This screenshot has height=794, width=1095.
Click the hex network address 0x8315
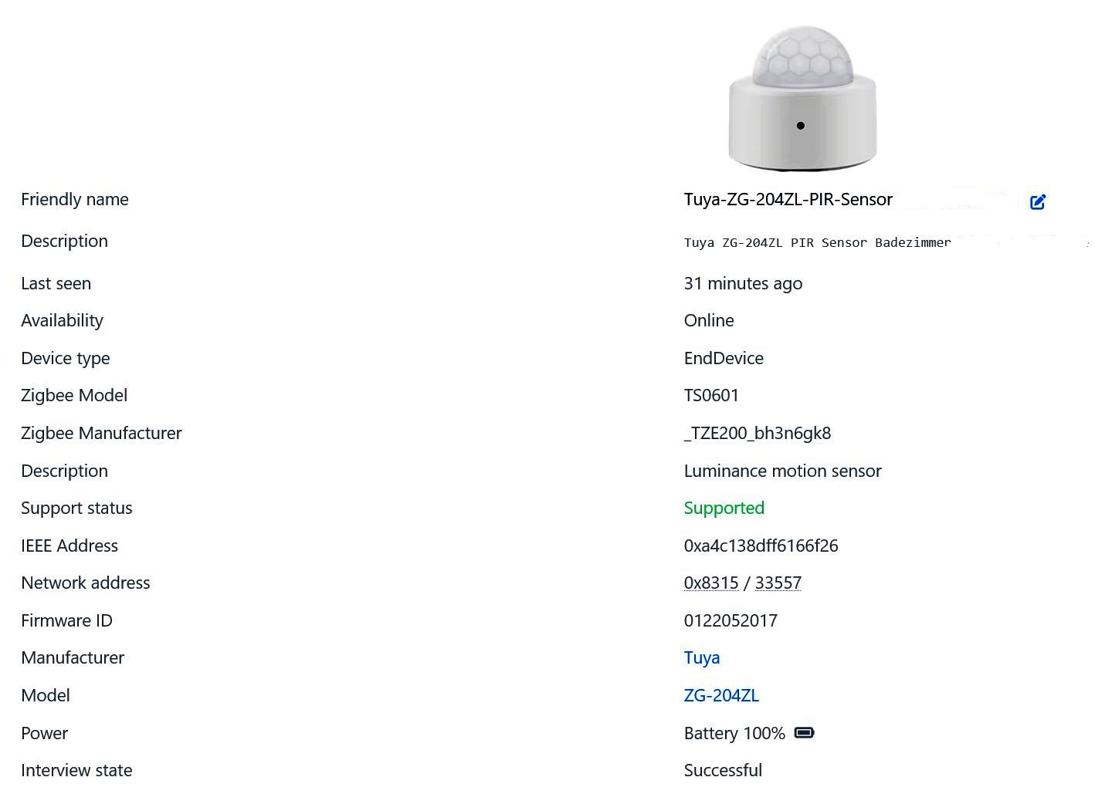tap(710, 583)
